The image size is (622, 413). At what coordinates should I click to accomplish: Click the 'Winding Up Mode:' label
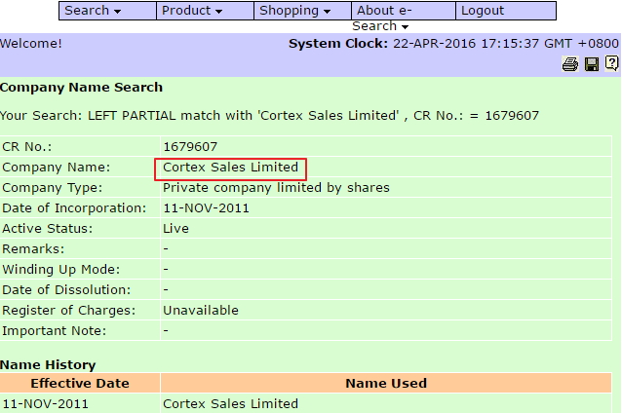click(x=61, y=270)
